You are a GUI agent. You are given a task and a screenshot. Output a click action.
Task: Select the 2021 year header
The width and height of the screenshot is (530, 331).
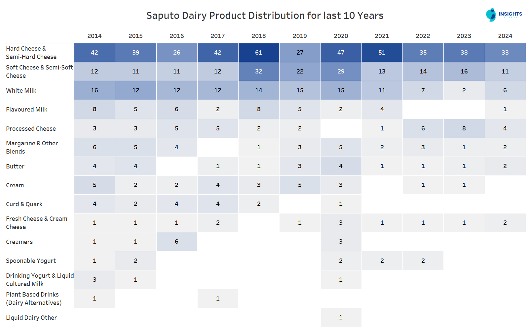pyautogui.click(x=382, y=36)
